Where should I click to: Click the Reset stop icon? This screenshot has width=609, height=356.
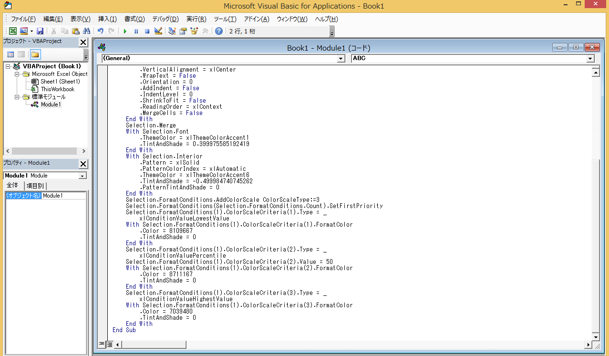[147, 31]
